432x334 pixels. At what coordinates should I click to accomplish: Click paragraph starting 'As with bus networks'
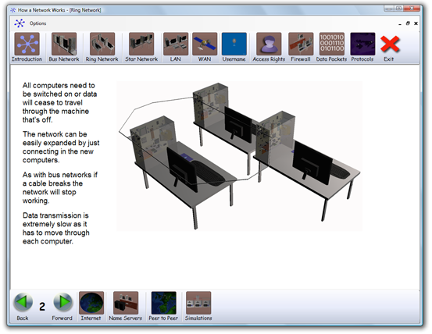tap(60, 187)
